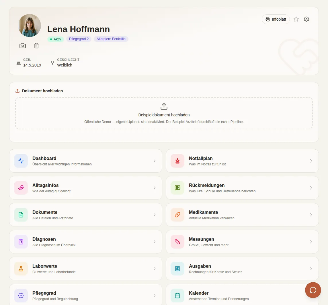Click the Messungen ruler icon
The height and width of the screenshot is (305, 328).
click(177, 242)
